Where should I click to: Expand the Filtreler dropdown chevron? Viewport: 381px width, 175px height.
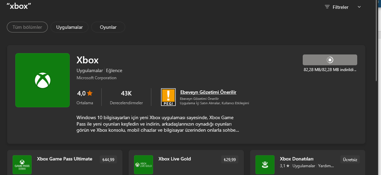tap(359, 7)
